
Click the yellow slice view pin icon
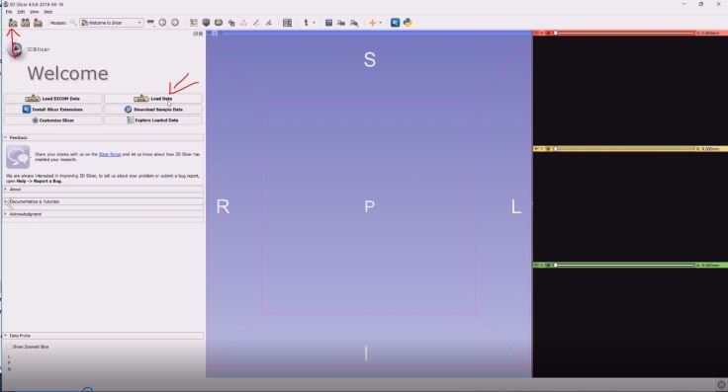click(536, 149)
